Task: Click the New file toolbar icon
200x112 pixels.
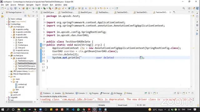Action: point(2,8)
